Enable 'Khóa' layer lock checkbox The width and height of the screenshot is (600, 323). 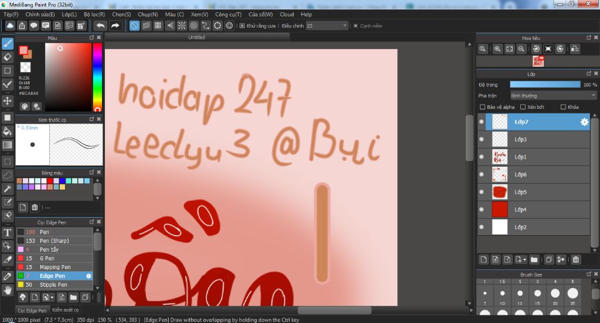[x=563, y=107]
